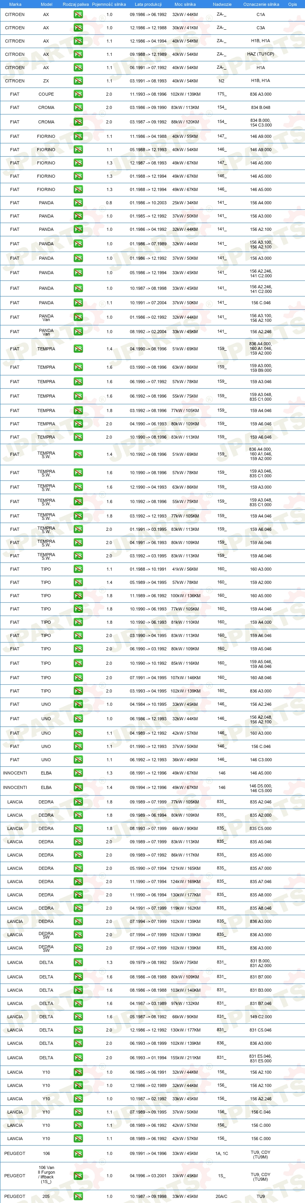The width and height of the screenshot is (305, 1203).
Task: Click fuel icon in CITROEN ZX row
Action: point(78,81)
